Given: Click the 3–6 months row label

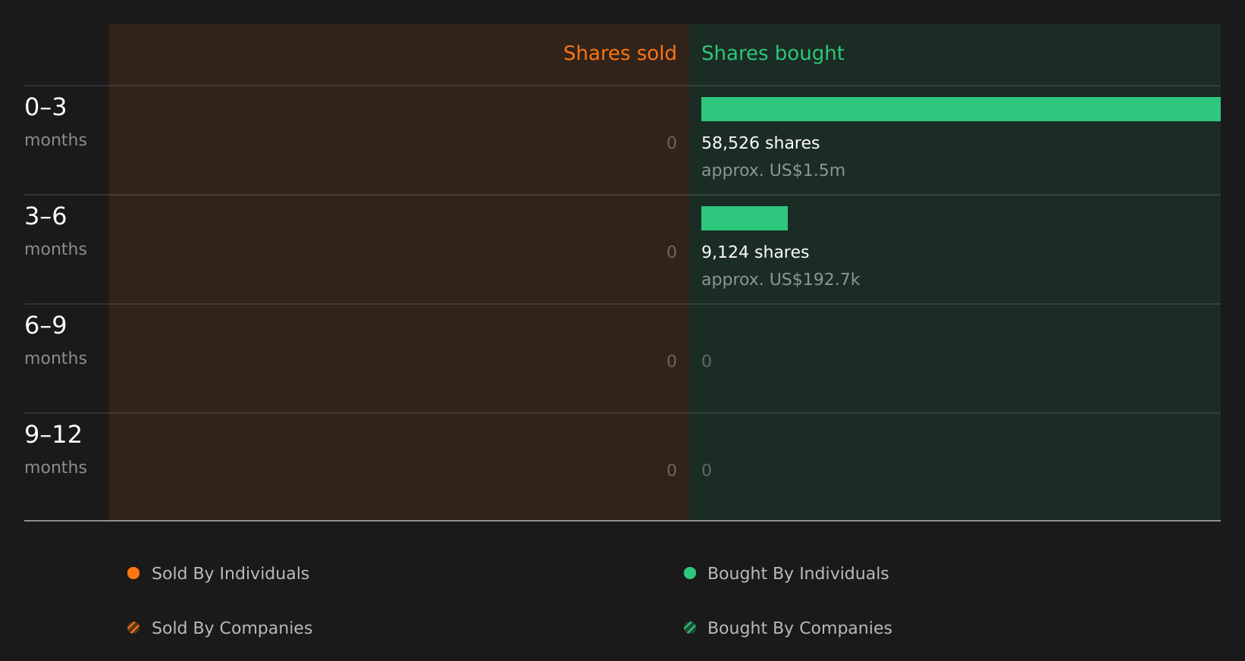Looking at the screenshot, I should (x=55, y=232).
